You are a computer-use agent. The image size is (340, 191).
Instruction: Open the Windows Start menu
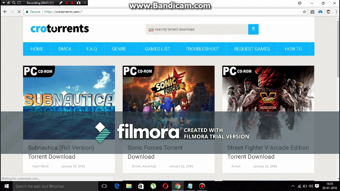[x=6, y=186]
